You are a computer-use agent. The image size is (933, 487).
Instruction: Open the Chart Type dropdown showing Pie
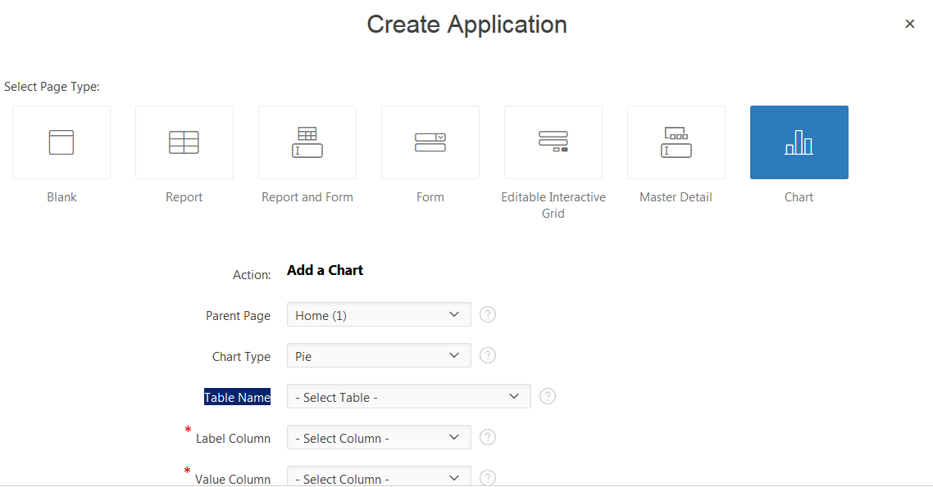coord(378,355)
